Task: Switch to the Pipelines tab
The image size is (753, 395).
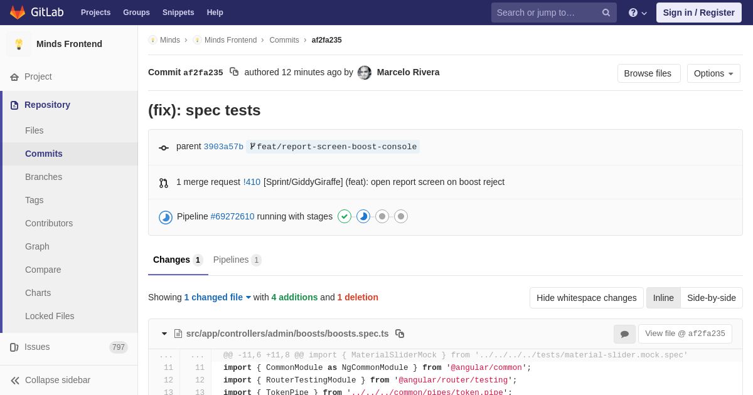Action: click(237, 260)
